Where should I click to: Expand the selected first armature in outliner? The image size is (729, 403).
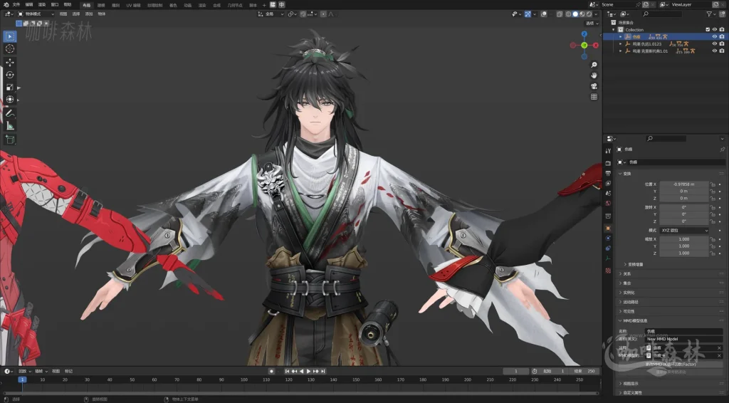(620, 37)
